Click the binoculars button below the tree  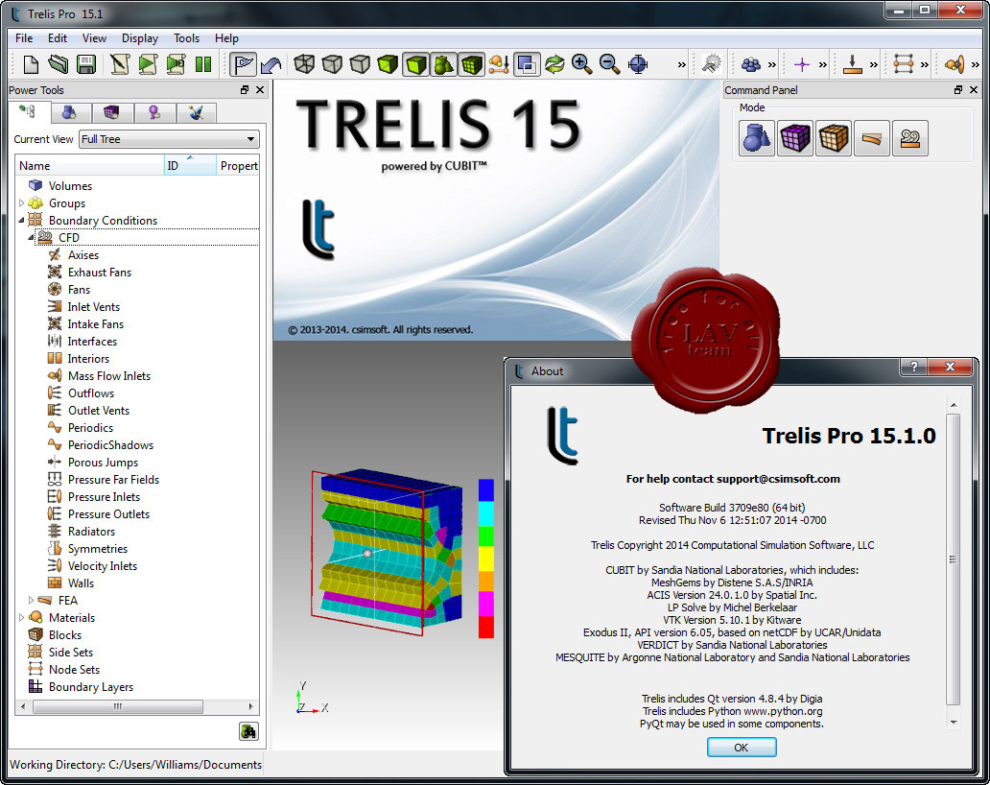(x=248, y=731)
